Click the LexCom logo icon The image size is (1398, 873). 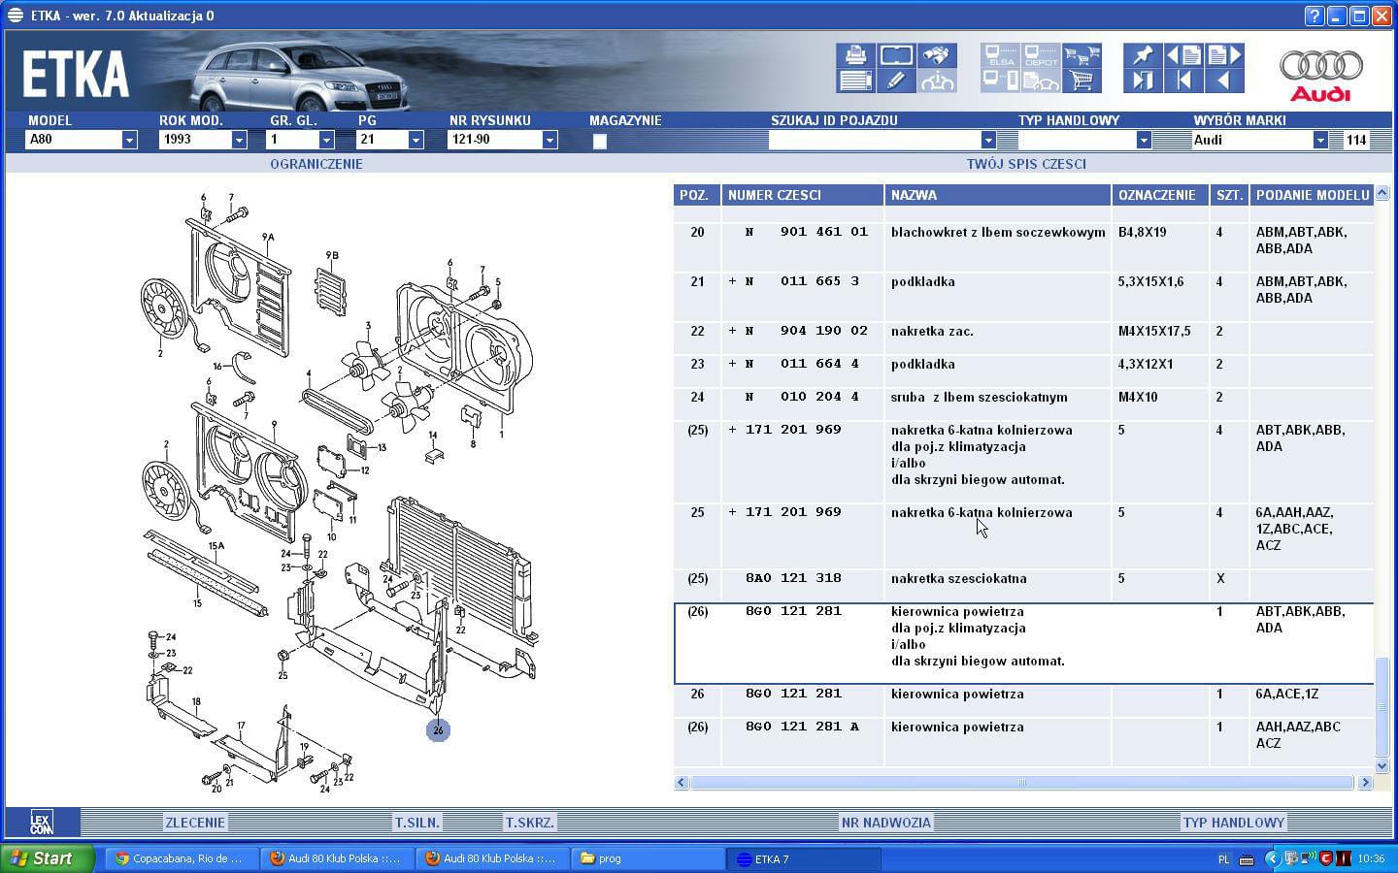(x=42, y=823)
